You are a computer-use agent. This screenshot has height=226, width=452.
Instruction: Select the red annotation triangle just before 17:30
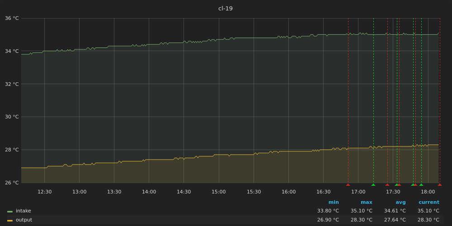tap(387, 184)
